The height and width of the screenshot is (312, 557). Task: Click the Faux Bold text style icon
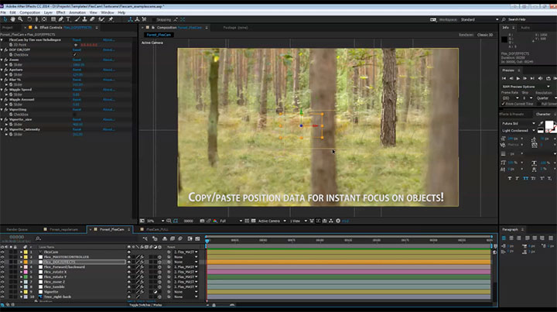point(510,178)
